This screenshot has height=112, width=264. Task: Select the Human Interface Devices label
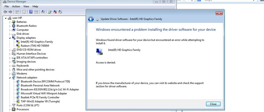coord(31,54)
